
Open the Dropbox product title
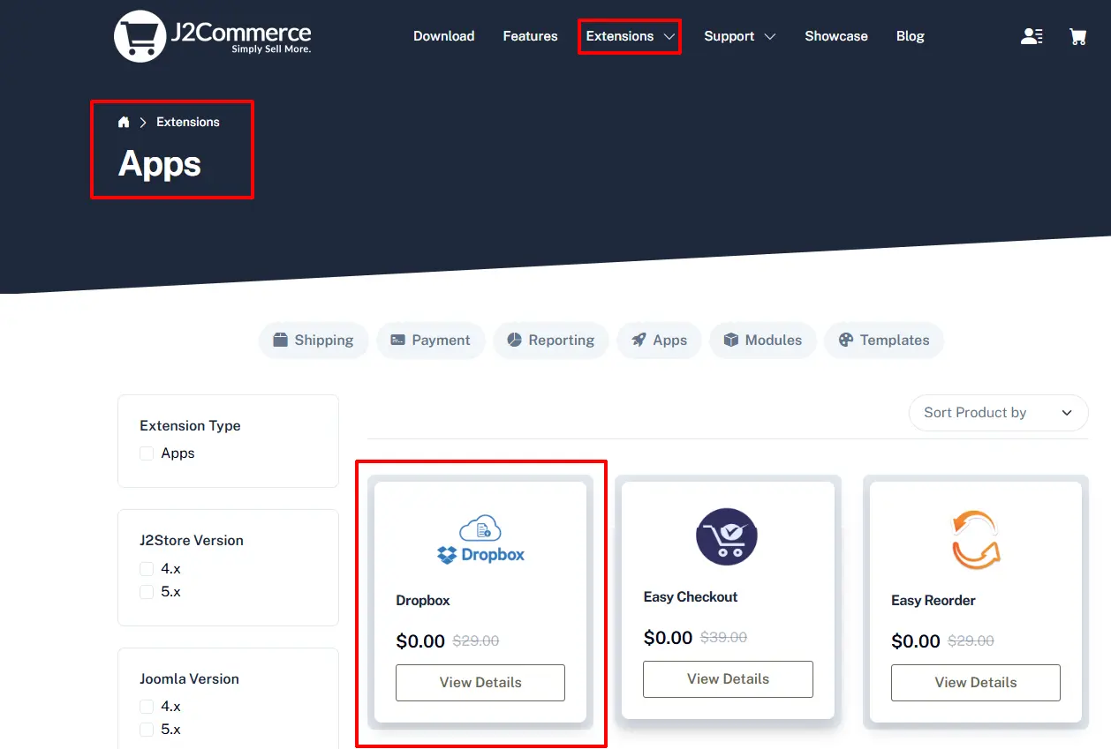point(423,600)
